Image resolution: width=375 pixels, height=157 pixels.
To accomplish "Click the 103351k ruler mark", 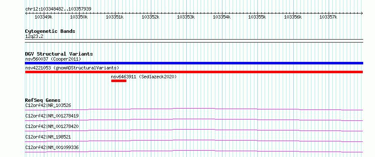I will coord(115,17).
